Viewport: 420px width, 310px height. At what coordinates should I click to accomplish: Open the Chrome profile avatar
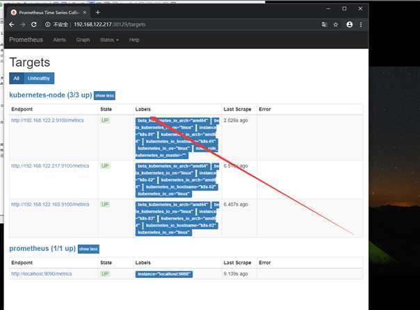pos(350,24)
